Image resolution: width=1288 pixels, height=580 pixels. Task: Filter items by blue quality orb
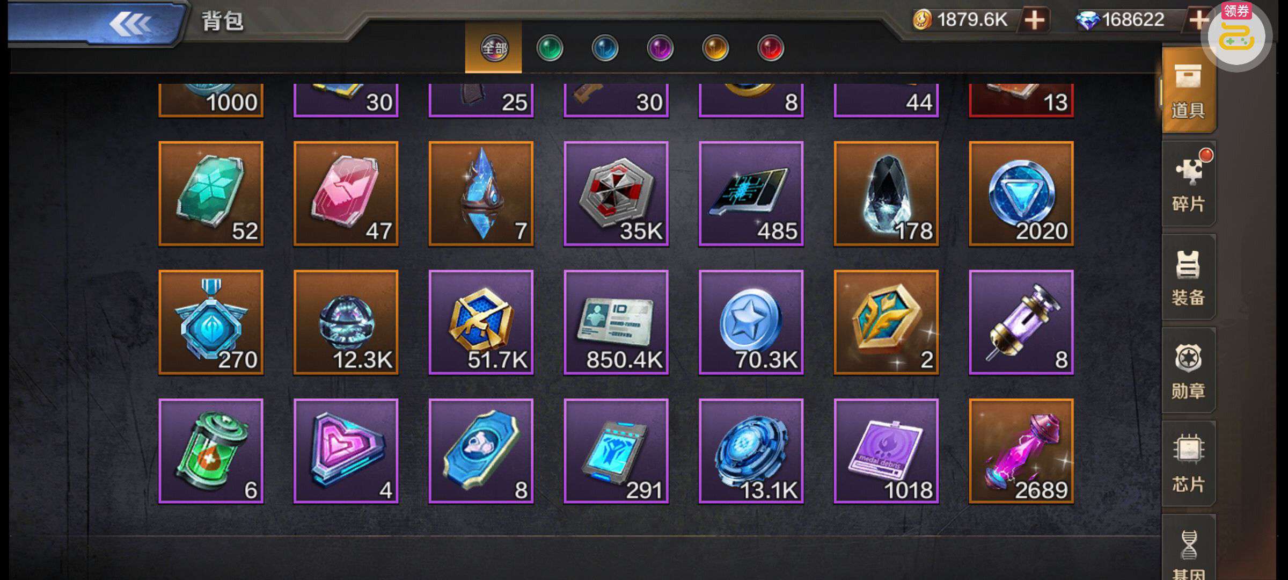click(x=605, y=48)
